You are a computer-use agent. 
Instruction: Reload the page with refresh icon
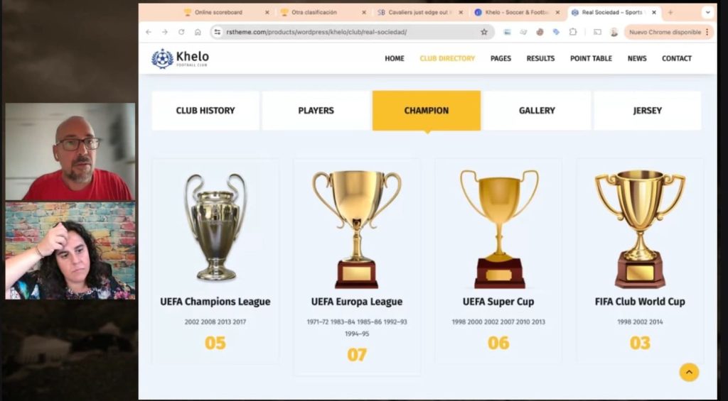point(181,32)
